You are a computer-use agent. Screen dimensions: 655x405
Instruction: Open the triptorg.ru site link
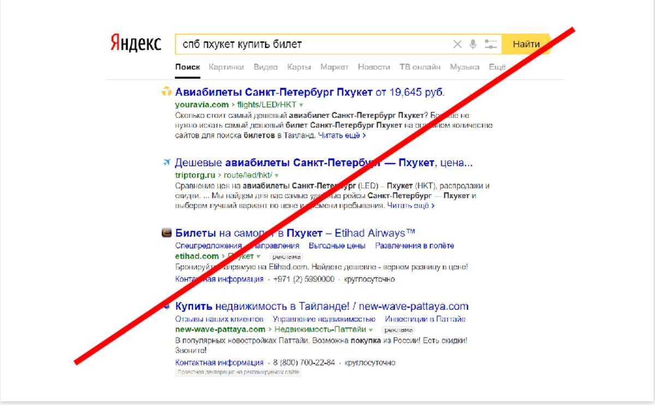pyautogui.click(x=195, y=175)
